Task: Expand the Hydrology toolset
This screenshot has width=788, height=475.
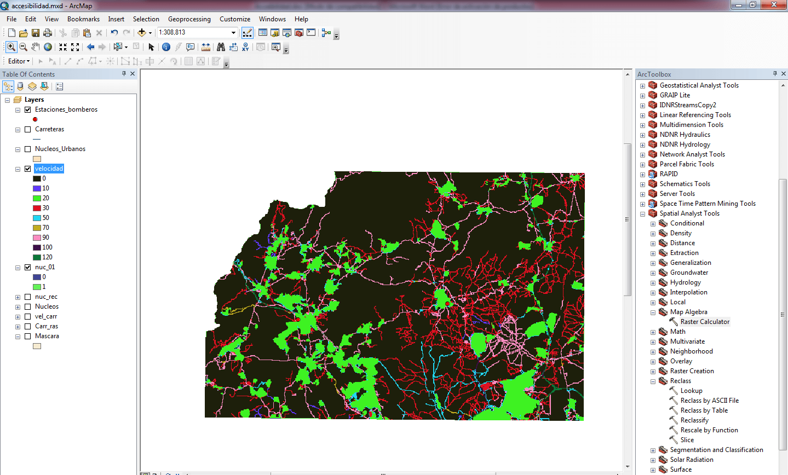Action: (x=653, y=283)
